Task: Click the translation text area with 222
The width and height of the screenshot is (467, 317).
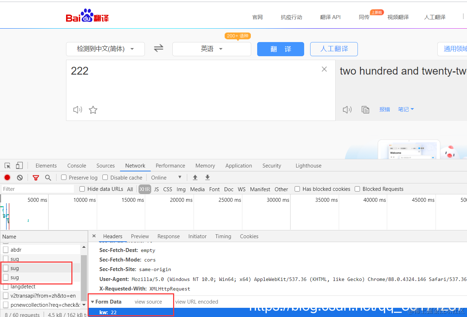Action: click(x=201, y=90)
